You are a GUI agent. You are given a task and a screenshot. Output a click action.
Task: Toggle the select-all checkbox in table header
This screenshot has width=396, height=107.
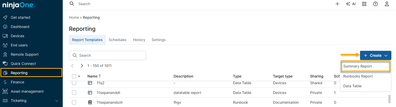[74, 76]
